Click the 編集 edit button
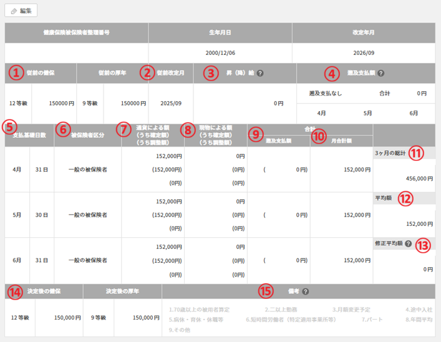 (21, 11)
